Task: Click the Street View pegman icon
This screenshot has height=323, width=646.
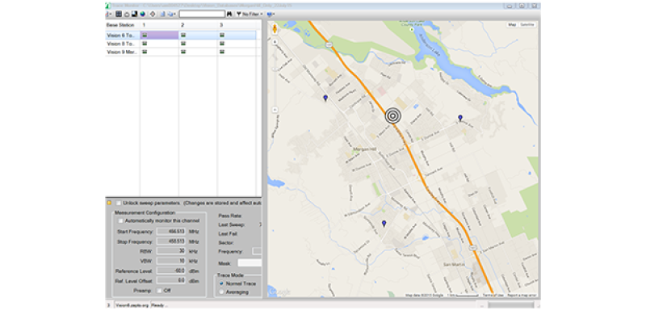Action: (275, 30)
